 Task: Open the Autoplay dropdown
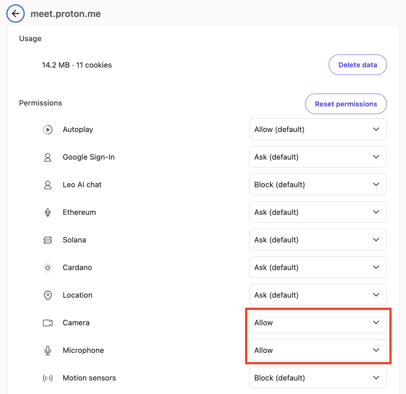[317, 129]
